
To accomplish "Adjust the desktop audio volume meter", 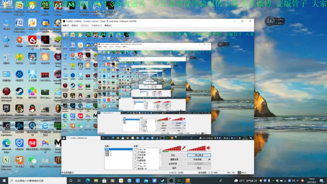I will pos(197,148).
